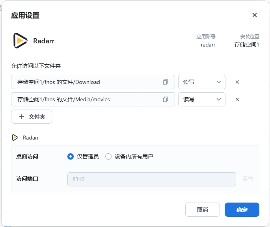The height and width of the screenshot is (227, 270).
Task: Click the 安装位置 header label
Action: [250, 37]
